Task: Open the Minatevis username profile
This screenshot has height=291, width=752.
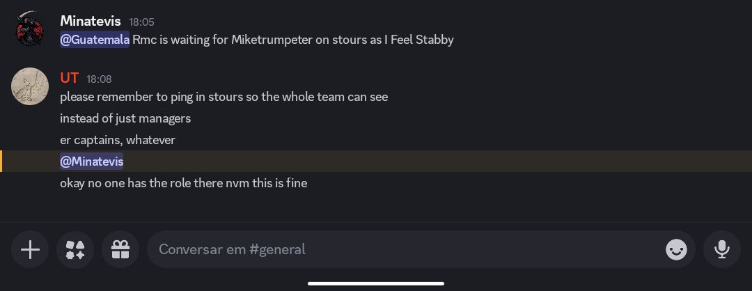Action: click(90, 21)
